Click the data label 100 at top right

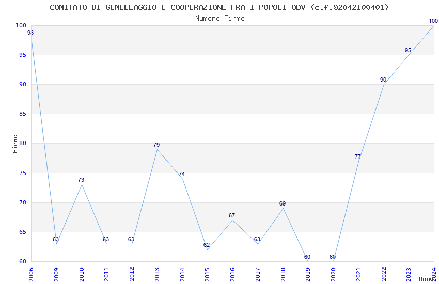(x=433, y=21)
